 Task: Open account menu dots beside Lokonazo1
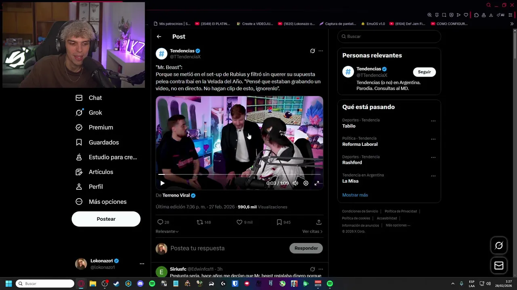[142, 264]
